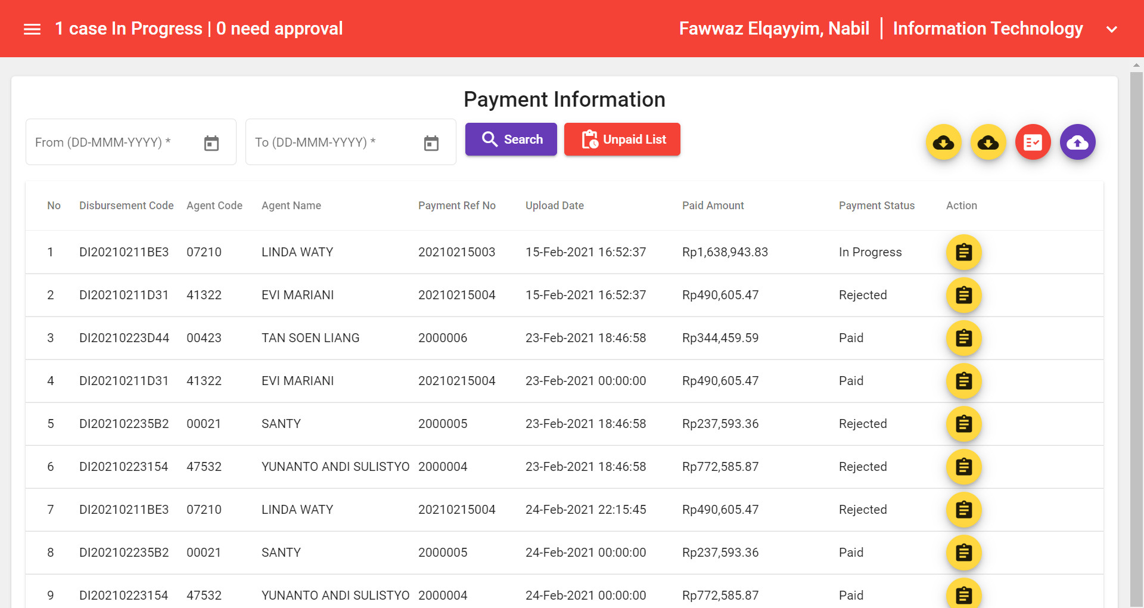Open action for TAN SOEN LIANG's Paid payment

click(963, 338)
